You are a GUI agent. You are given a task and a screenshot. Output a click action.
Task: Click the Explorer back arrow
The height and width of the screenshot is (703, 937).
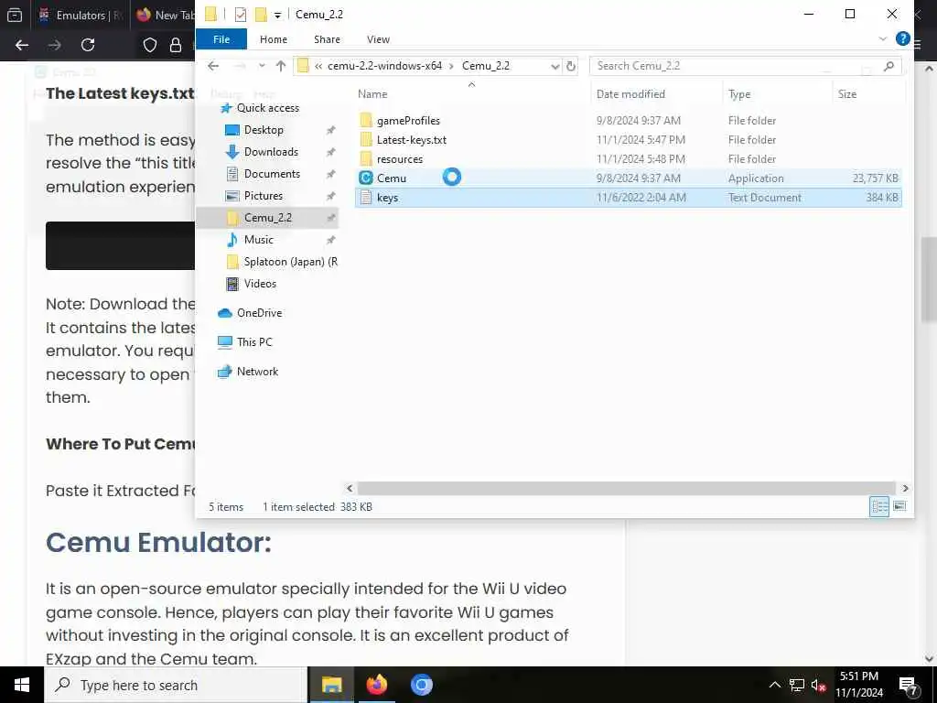pyautogui.click(x=213, y=66)
